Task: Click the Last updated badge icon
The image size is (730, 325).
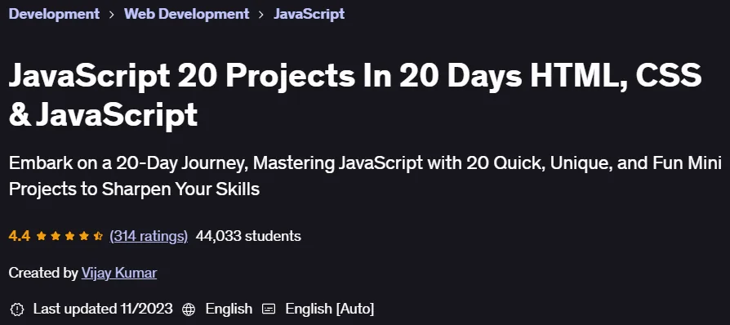Action: coord(17,309)
